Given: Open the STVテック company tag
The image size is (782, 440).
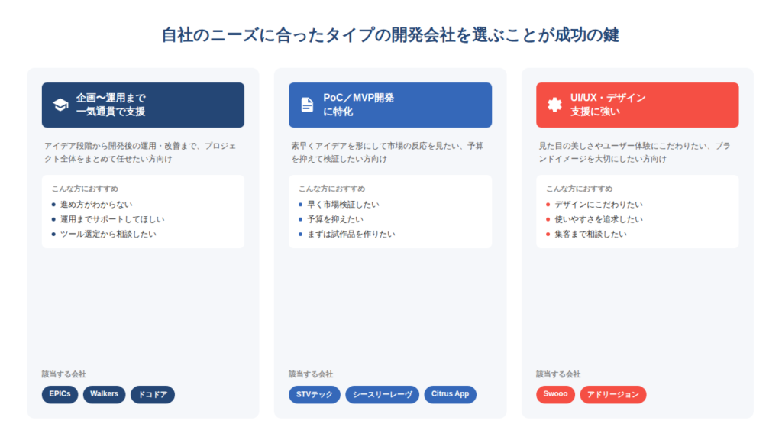Looking at the screenshot, I should point(315,394).
